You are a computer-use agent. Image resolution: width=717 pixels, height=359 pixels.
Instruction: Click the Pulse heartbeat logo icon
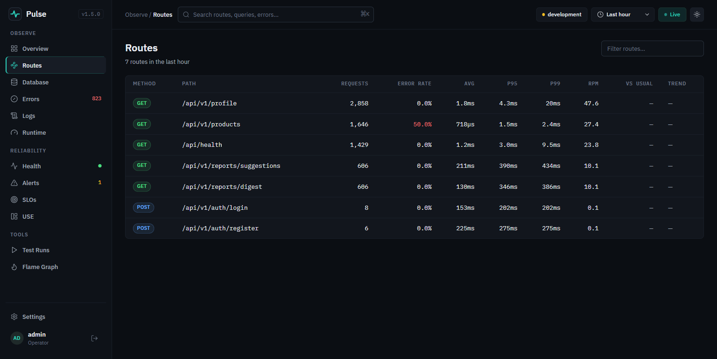[15, 14]
